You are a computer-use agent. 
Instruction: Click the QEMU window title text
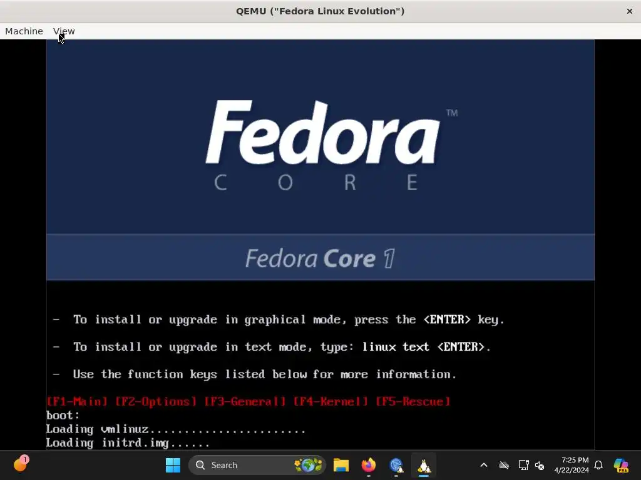coord(320,11)
